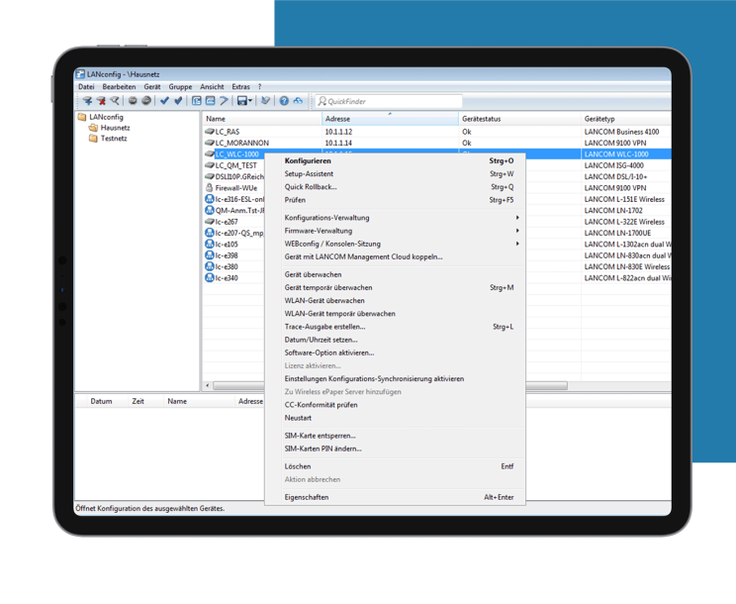Screen dimensions: 736x604
Task: Click the search devices magnifier icon
Action: (x=115, y=101)
